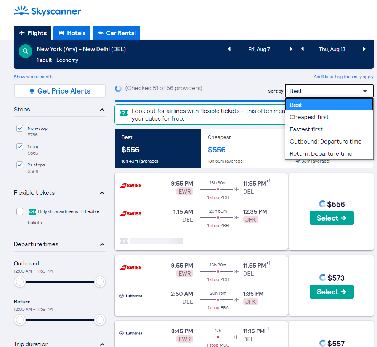Close the Sort by dropdown box
Screen dimensions: 377x347
[329, 91]
